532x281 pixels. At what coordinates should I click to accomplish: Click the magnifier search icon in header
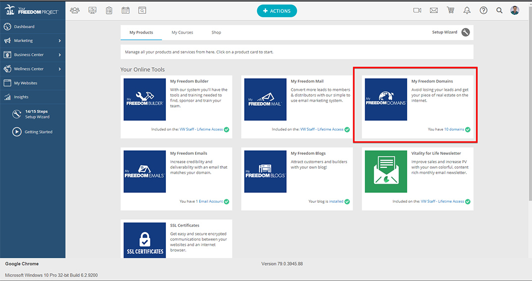tap(499, 10)
